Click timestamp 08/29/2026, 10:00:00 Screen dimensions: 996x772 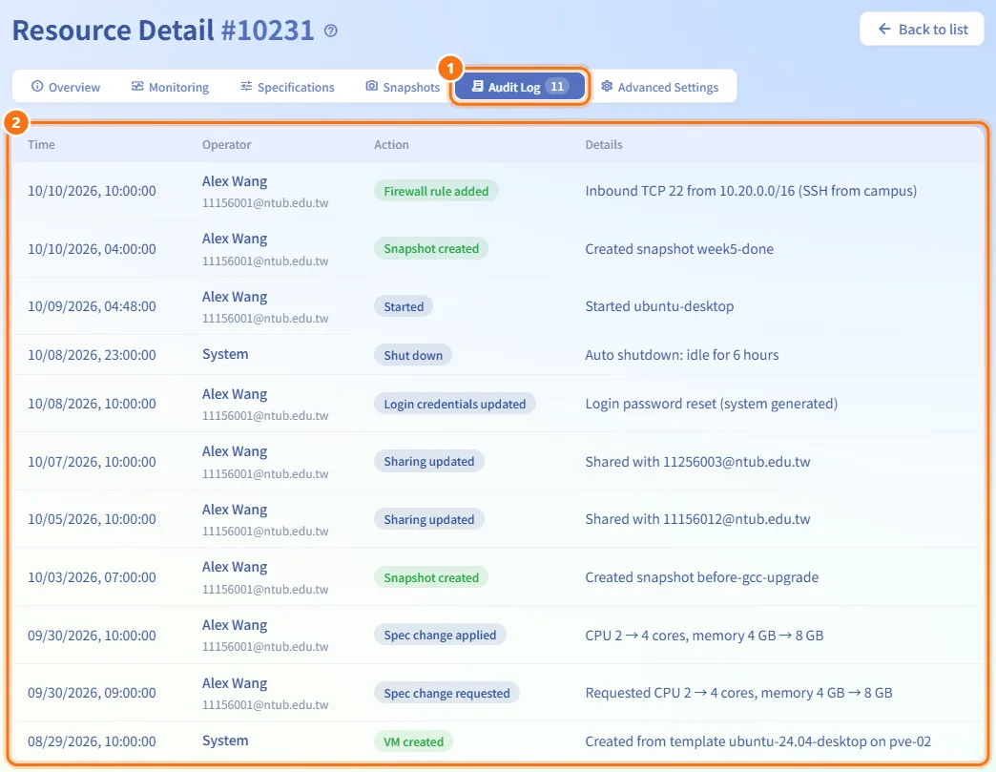tap(92, 741)
